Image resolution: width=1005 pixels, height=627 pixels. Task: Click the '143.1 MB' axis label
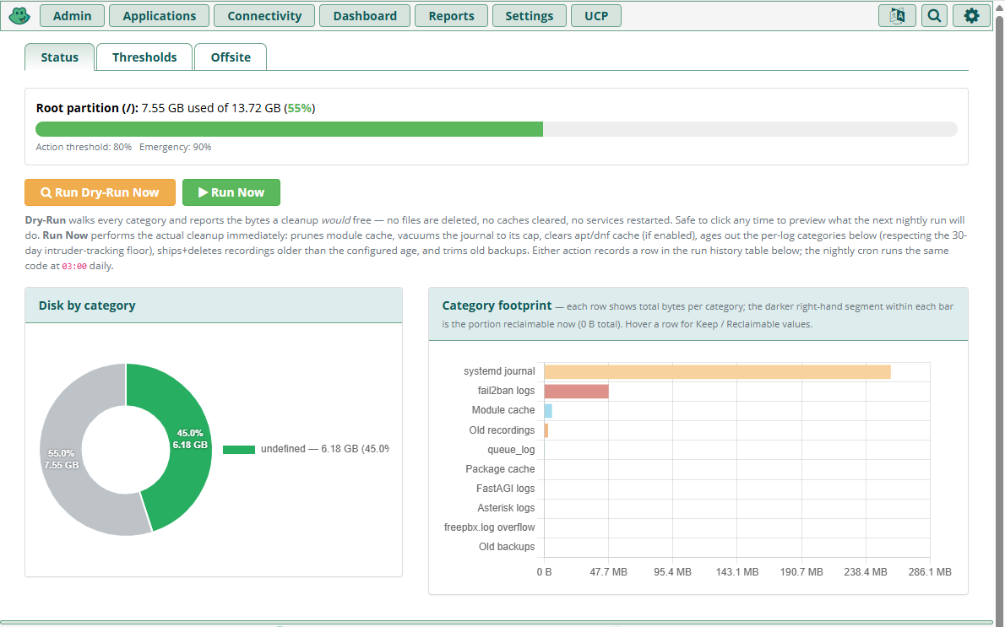point(737,572)
